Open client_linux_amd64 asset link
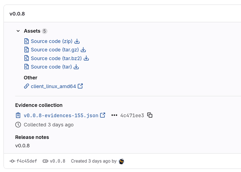 point(53,86)
